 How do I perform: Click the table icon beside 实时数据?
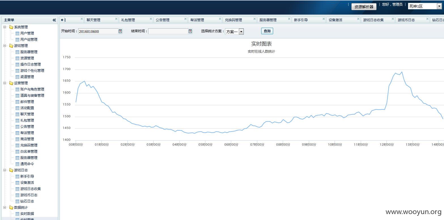coord(17,214)
